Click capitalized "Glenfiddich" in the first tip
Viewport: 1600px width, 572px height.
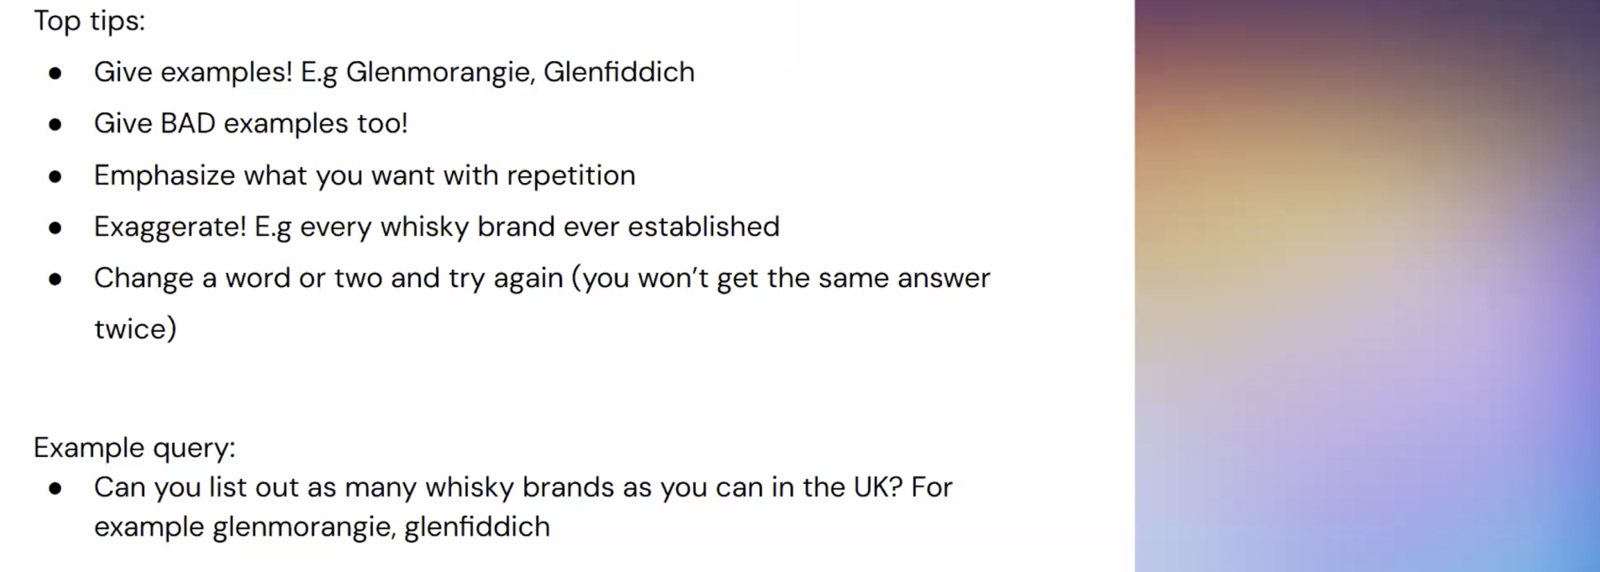pos(618,72)
